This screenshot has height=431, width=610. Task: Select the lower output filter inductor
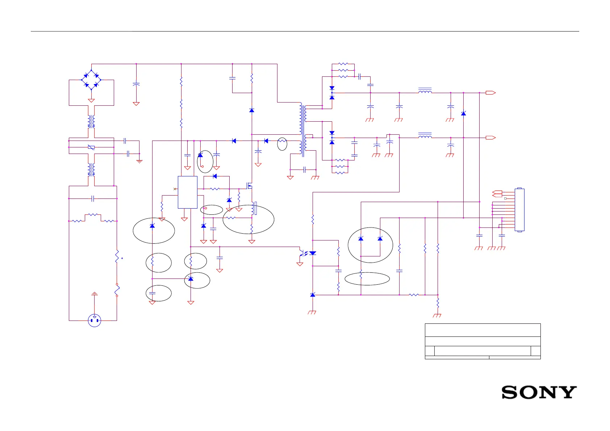point(425,135)
